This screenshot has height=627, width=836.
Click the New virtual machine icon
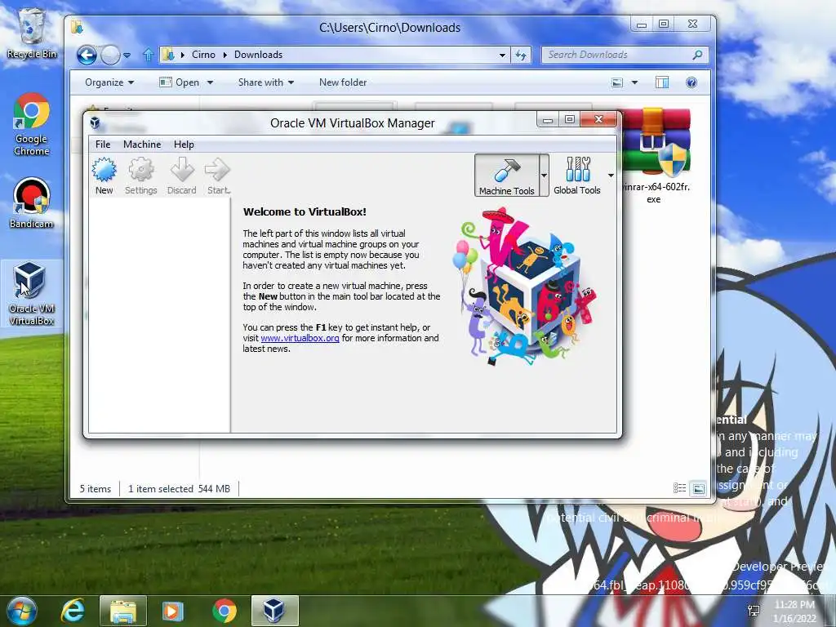tap(104, 176)
